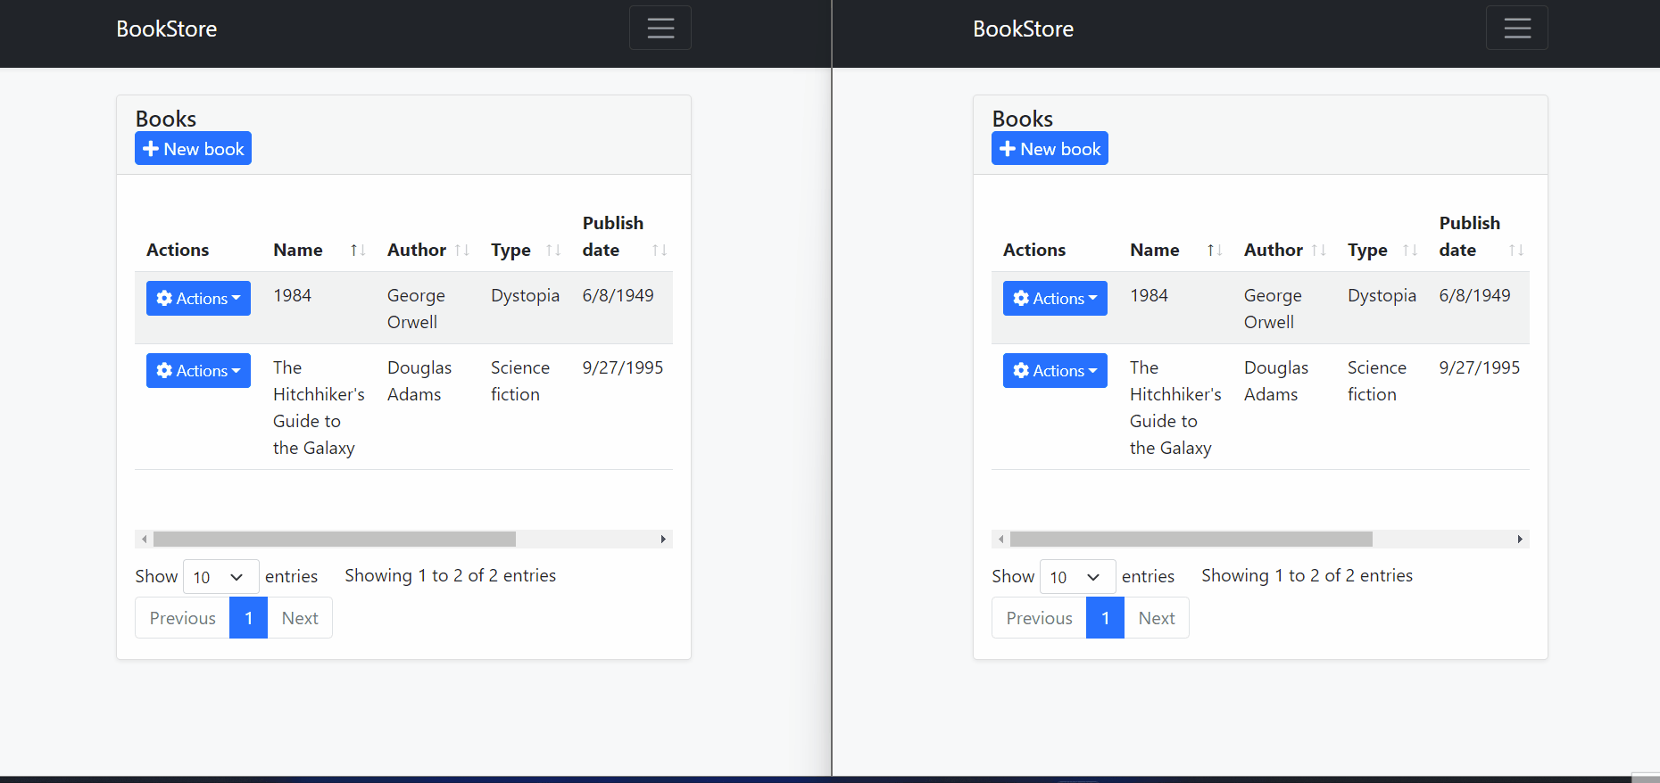Sort by Type column in right table
The height and width of the screenshot is (783, 1660).
(1409, 251)
